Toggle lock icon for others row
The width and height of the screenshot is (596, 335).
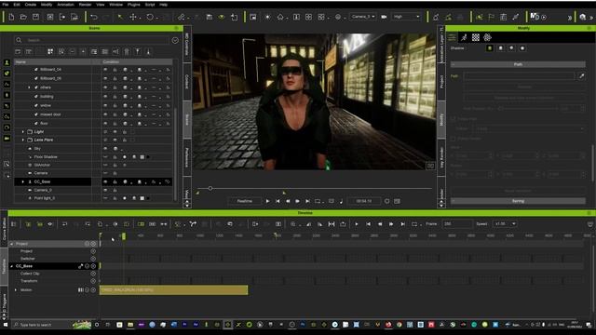click(115, 87)
